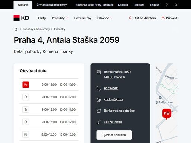Click the kbplus@kb.cz email link
The image size is (191, 143).
tap(113, 99)
